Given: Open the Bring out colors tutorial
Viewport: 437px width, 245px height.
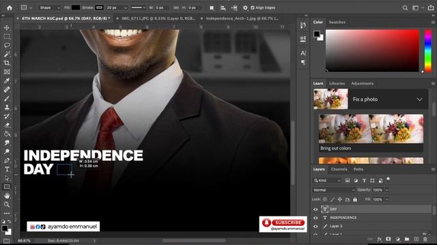Looking at the screenshot, I should (371, 133).
